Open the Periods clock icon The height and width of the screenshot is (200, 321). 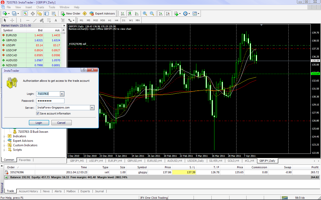185,13
